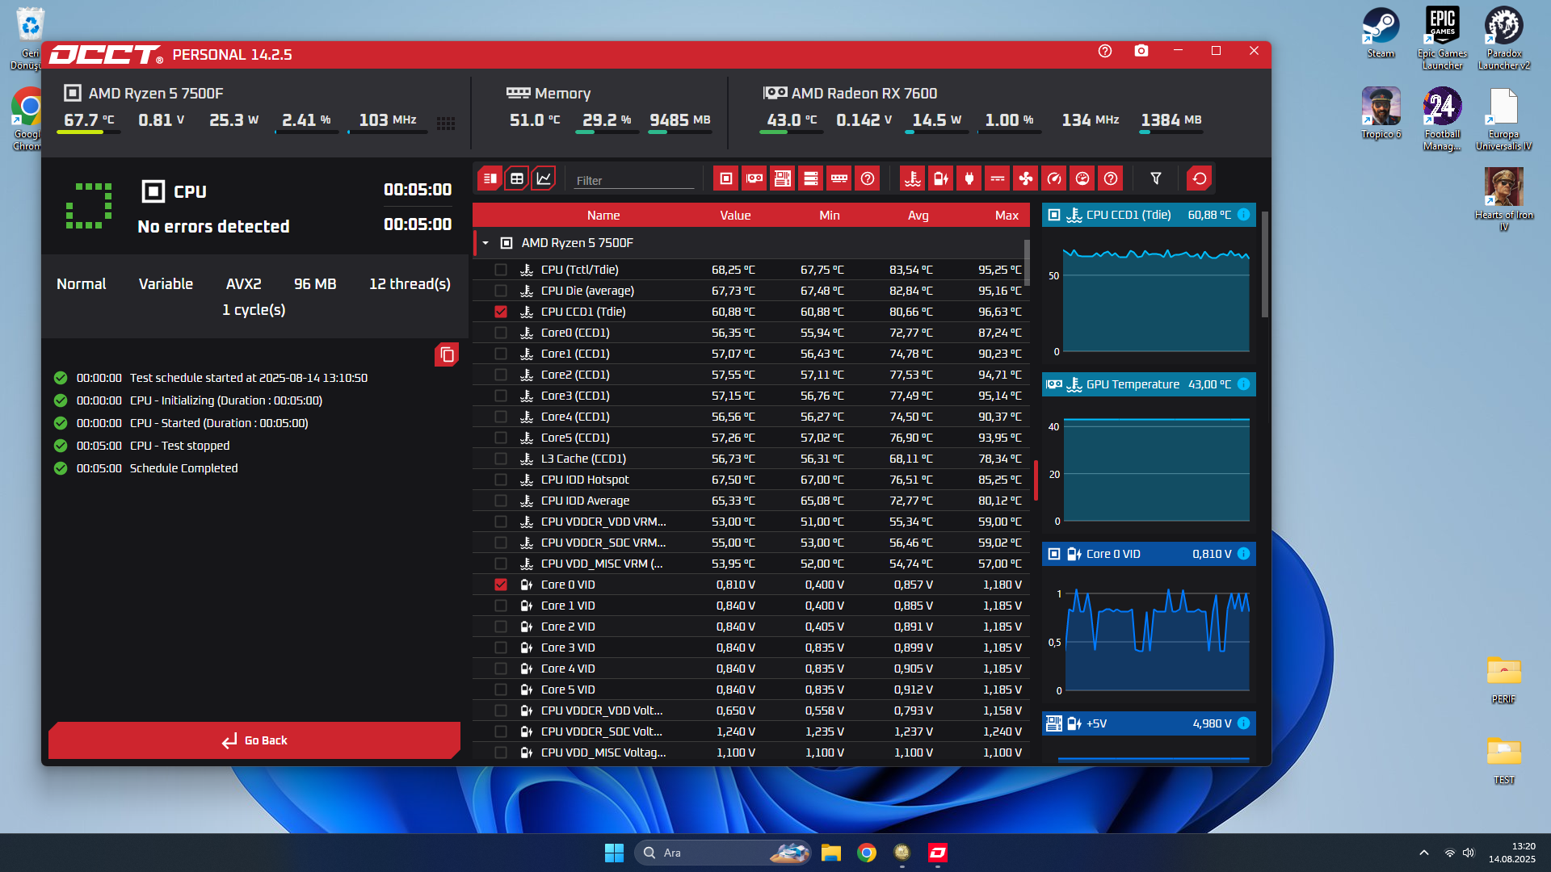Collapse the AMD Ryzen 5 7500F group

pyautogui.click(x=485, y=243)
